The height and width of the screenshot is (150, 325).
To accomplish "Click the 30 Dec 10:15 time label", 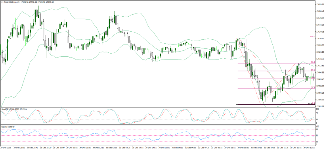I will tap(257, 148).
